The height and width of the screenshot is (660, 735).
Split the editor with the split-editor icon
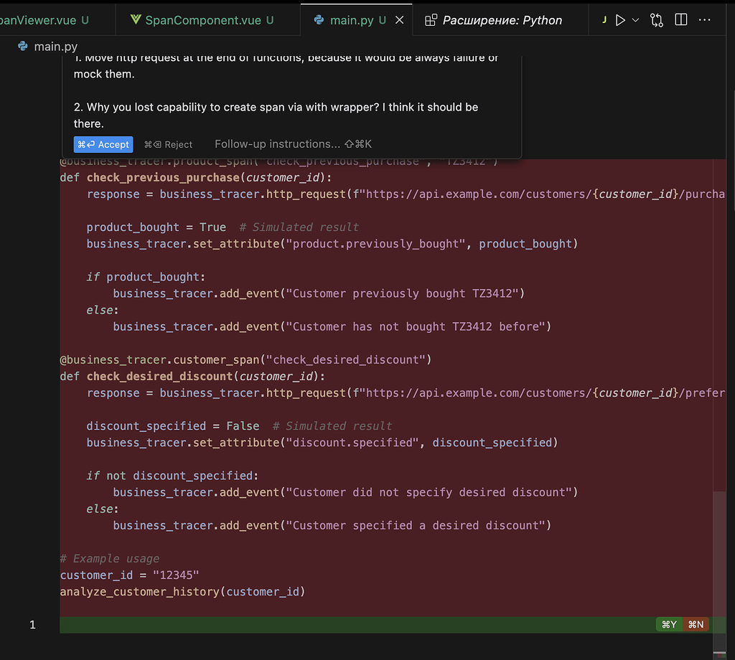click(x=680, y=19)
